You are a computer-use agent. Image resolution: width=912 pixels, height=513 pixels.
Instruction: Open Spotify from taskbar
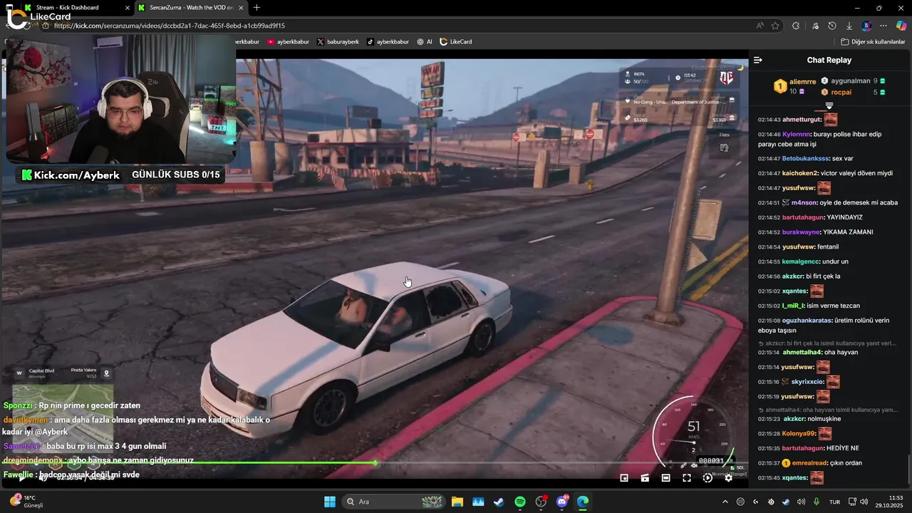click(520, 502)
